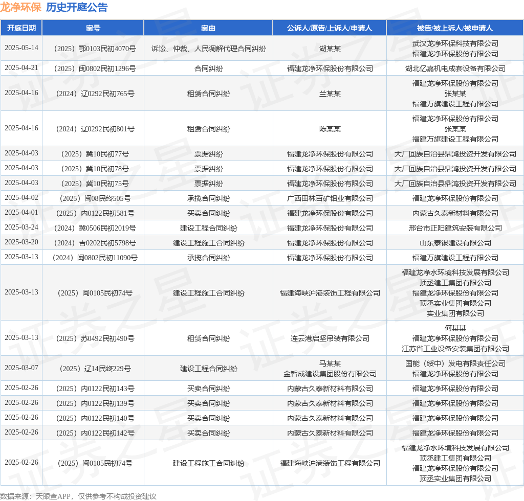524x501 pixels.
Task: Click 租赁合同纠纷 in 苏0492民初490号 row
Action: click(209, 338)
